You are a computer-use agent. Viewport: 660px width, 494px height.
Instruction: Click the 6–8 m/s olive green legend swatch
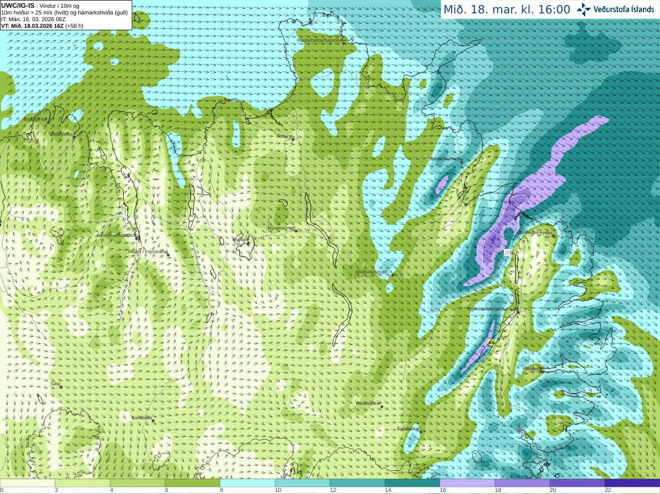192,483
